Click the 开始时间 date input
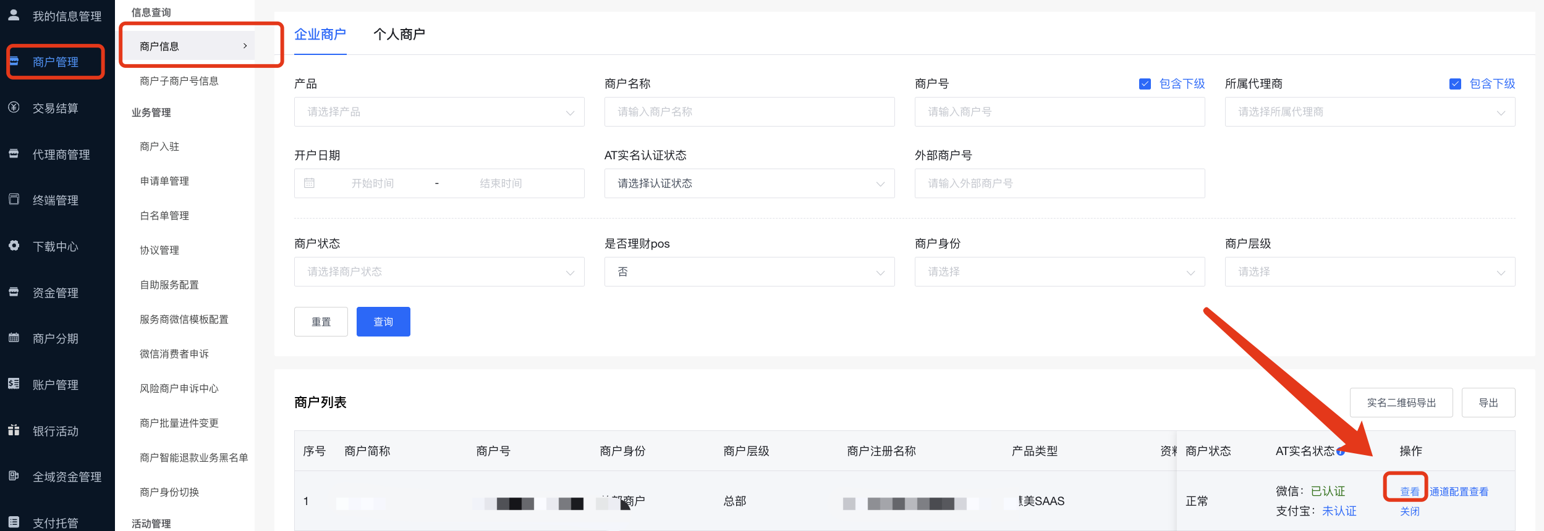Viewport: 1544px width, 531px height. click(373, 183)
